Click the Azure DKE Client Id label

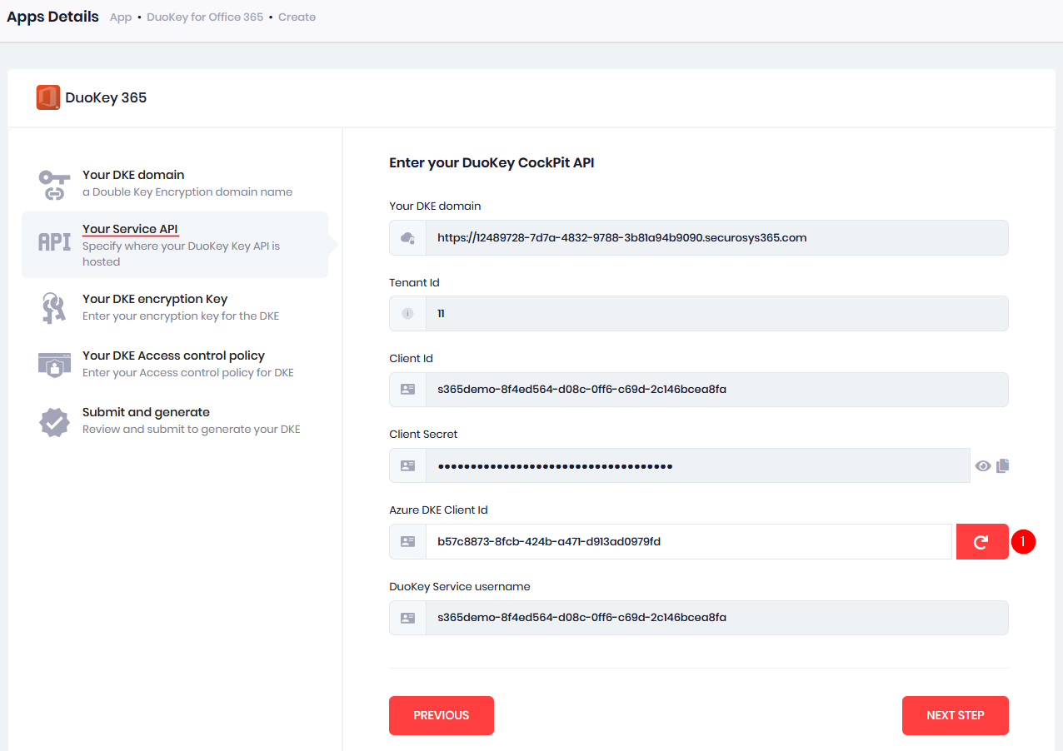[x=438, y=510]
